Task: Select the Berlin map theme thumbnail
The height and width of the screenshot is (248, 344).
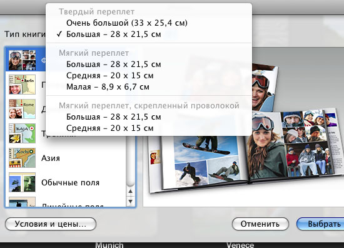Action: coord(22,85)
